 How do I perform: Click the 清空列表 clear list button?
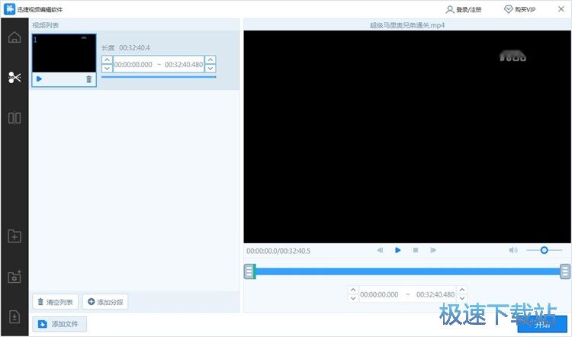coord(56,302)
